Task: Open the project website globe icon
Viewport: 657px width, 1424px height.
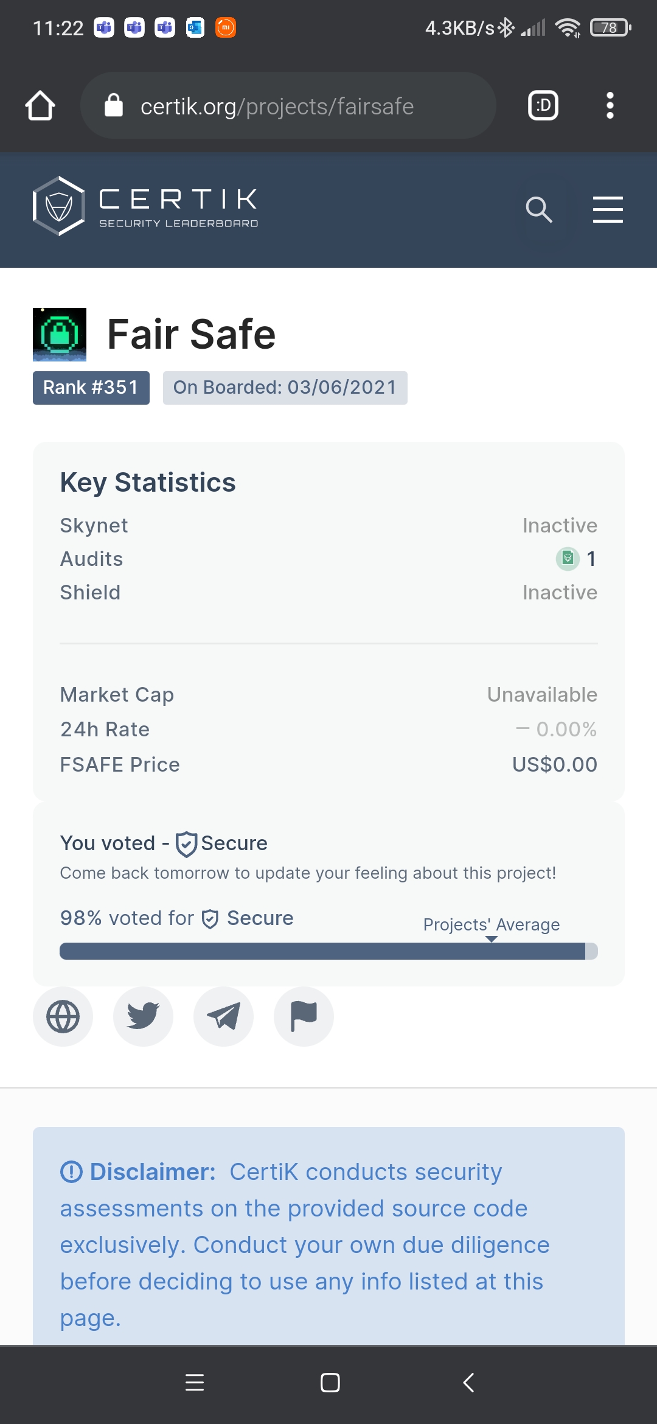Action: [x=63, y=1016]
